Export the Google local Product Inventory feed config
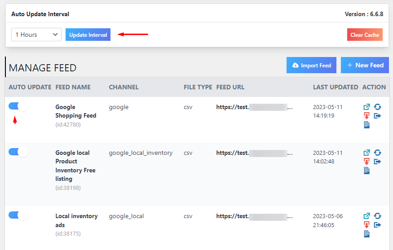This screenshot has width=393, height=250. [x=377, y=162]
